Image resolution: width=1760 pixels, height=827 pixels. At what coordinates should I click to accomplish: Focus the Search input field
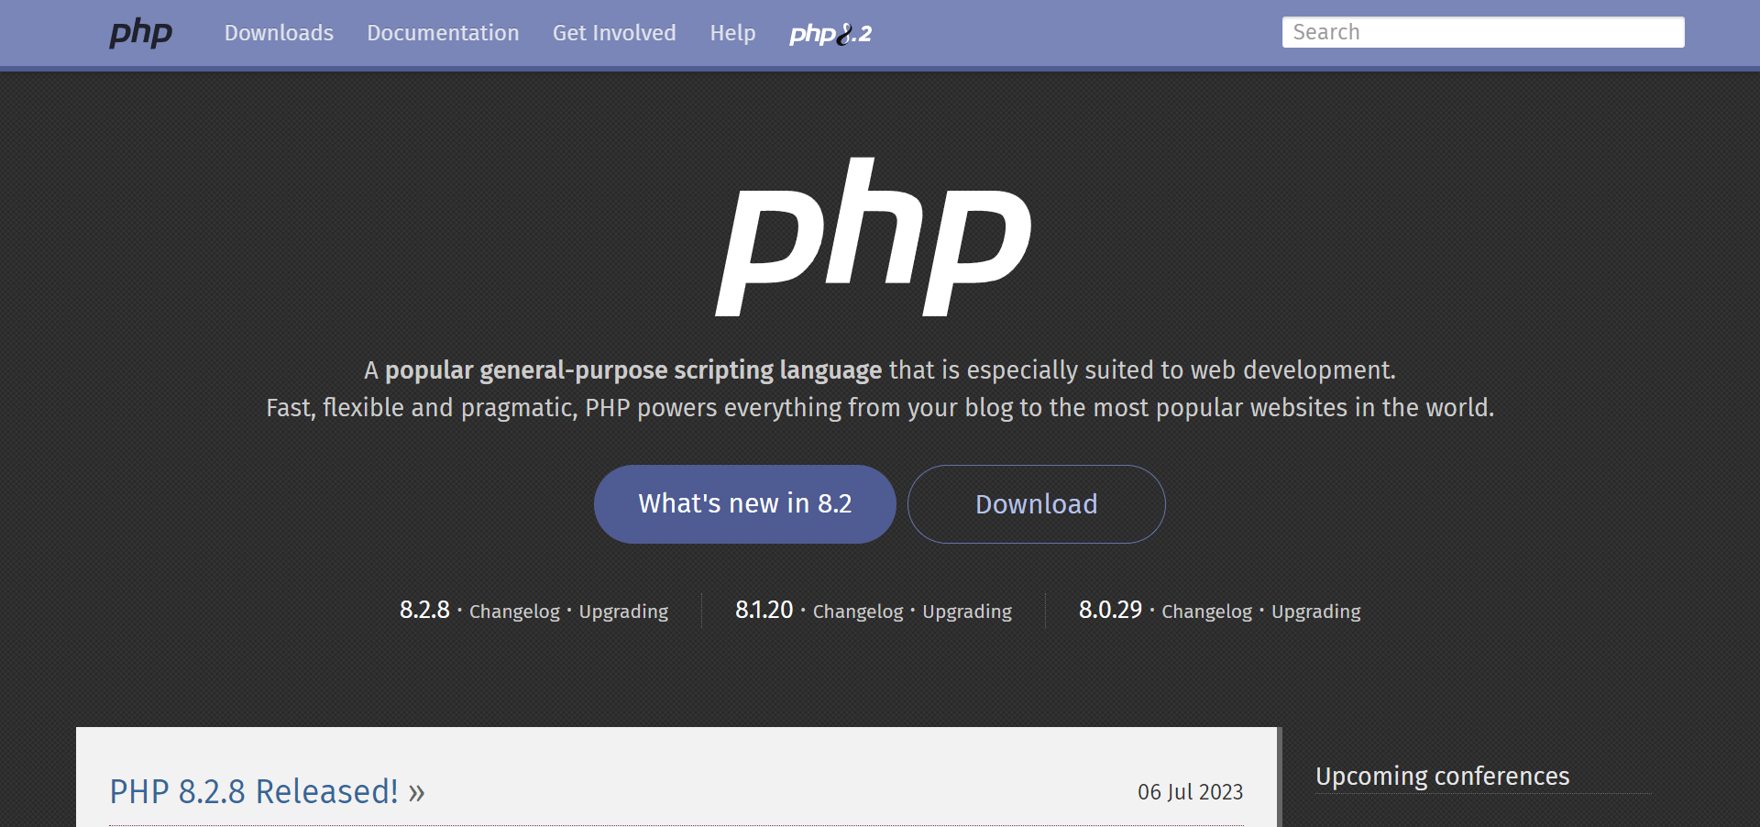pyautogui.click(x=1483, y=32)
